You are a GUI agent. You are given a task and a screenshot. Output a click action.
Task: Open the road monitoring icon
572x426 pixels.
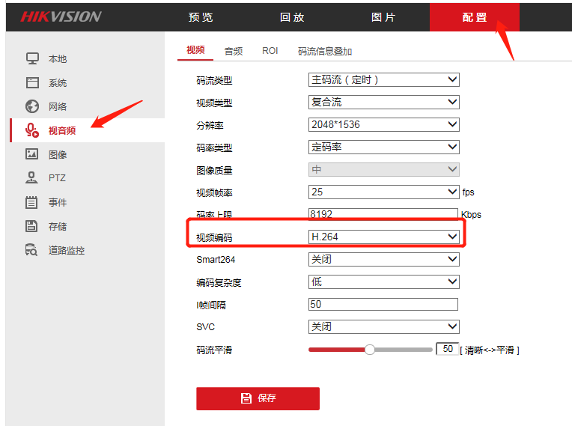pos(31,250)
